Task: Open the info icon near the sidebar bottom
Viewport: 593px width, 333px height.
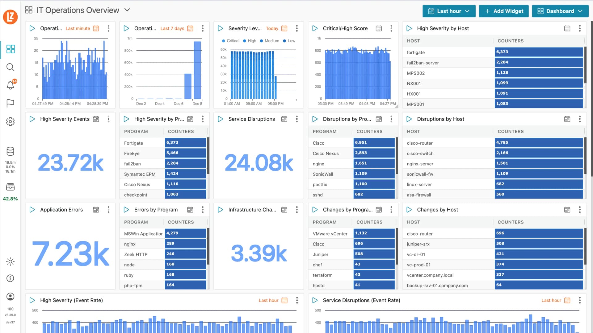Action: [10, 278]
